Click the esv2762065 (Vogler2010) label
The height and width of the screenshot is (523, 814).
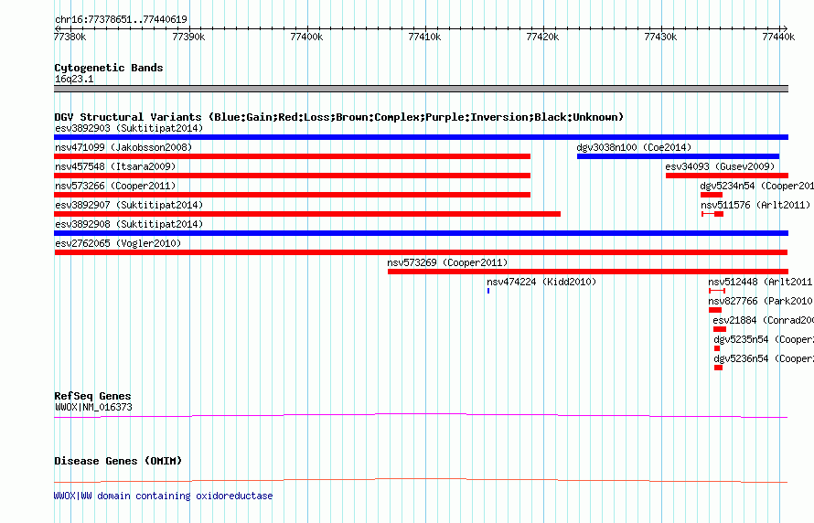(118, 243)
